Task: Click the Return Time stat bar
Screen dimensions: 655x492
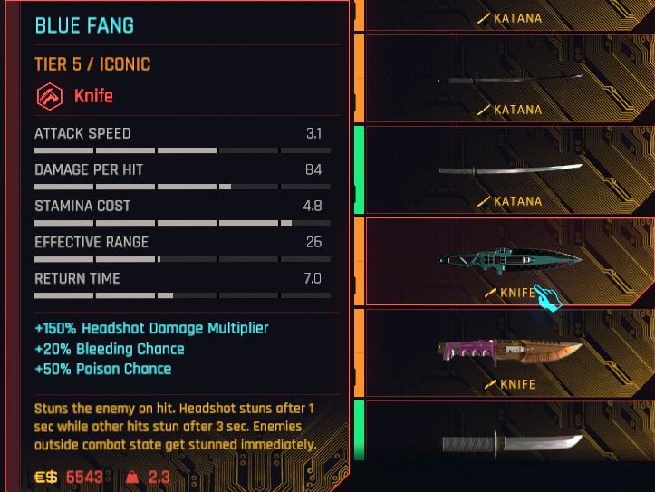Action: [x=182, y=295]
